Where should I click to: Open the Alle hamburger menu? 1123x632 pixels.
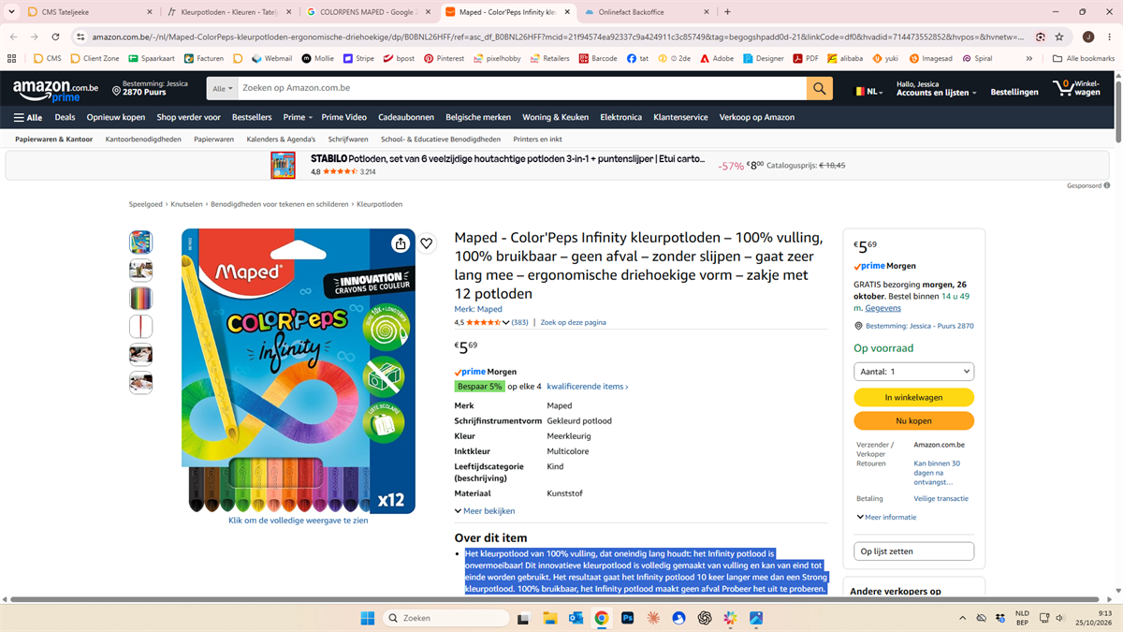[28, 117]
